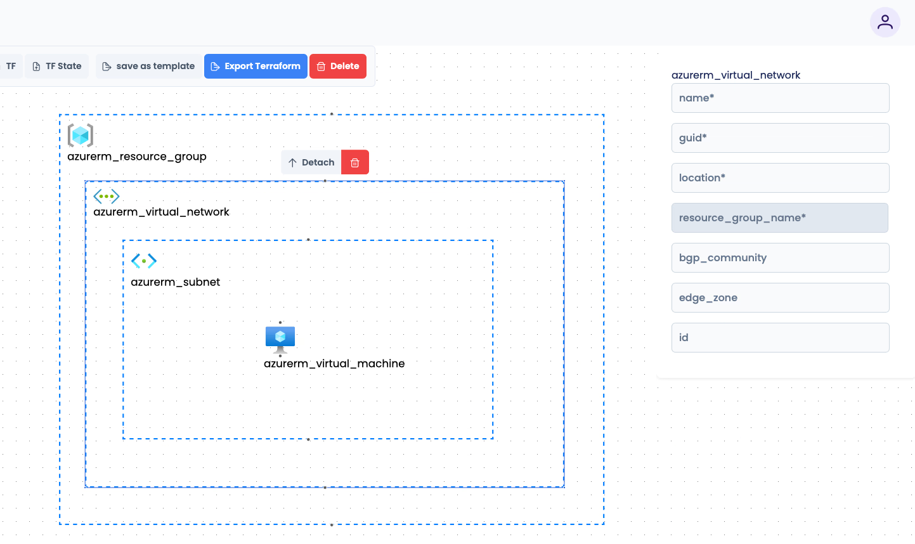Select the azurerm_virtual_machine monitor icon

point(280,340)
